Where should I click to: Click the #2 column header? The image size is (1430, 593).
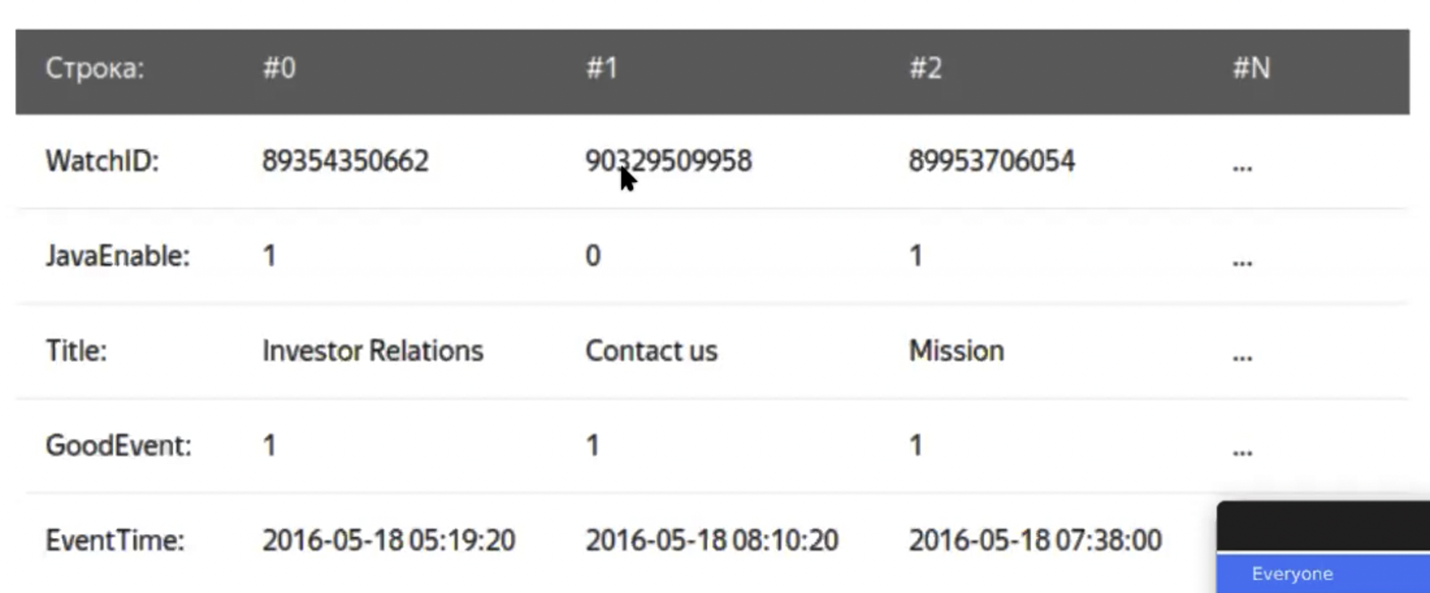(926, 68)
